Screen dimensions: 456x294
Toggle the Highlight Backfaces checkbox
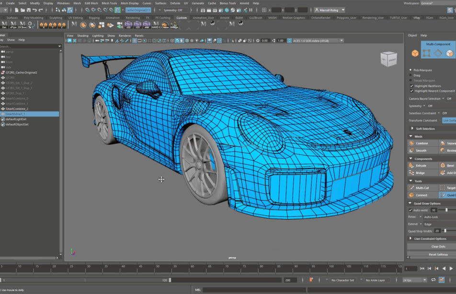pyautogui.click(x=411, y=86)
